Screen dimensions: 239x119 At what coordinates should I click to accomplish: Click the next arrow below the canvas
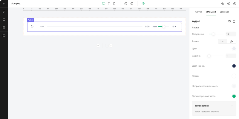point(111,46)
